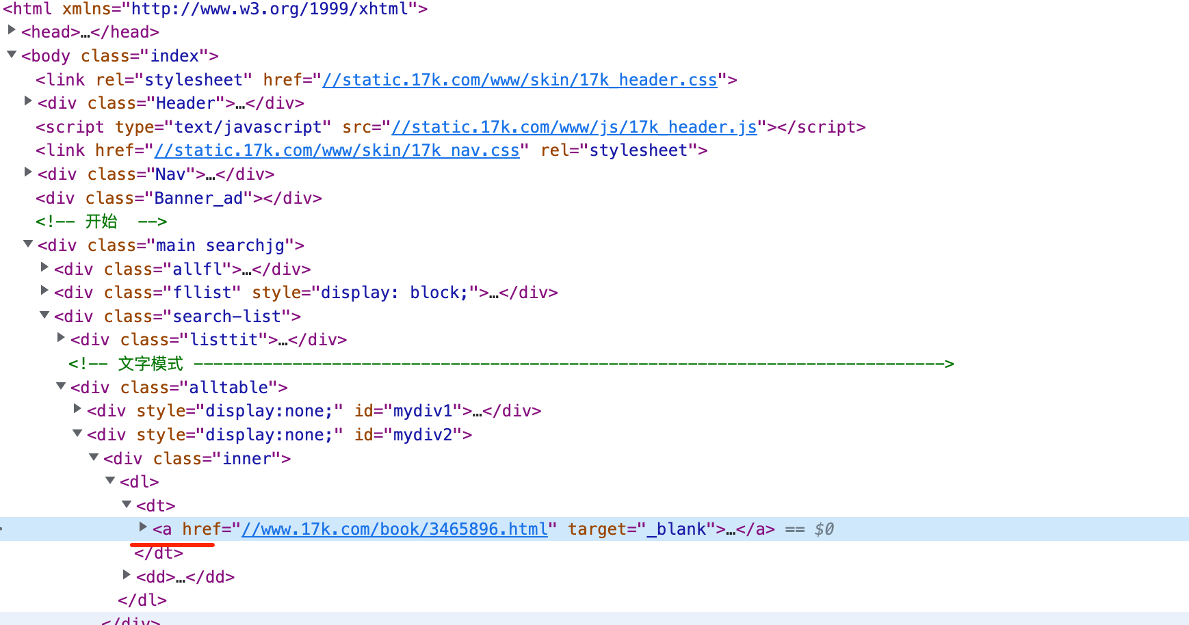The width and height of the screenshot is (1189, 625).
Task: Open the 17k_nav.css stylesheet link
Action: click(337, 150)
